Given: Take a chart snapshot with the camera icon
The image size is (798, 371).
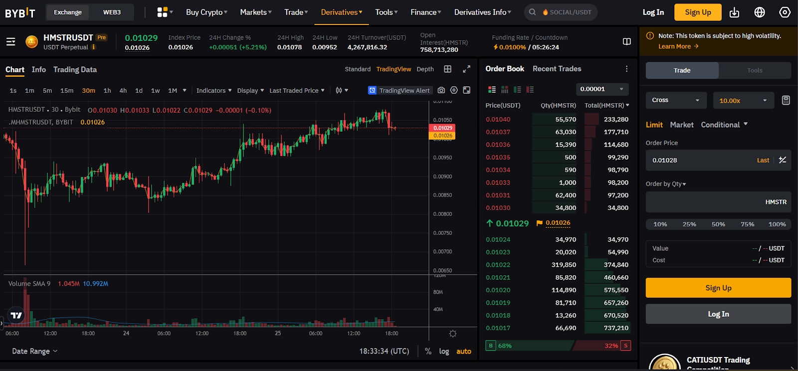Looking at the screenshot, I should pyautogui.click(x=441, y=90).
